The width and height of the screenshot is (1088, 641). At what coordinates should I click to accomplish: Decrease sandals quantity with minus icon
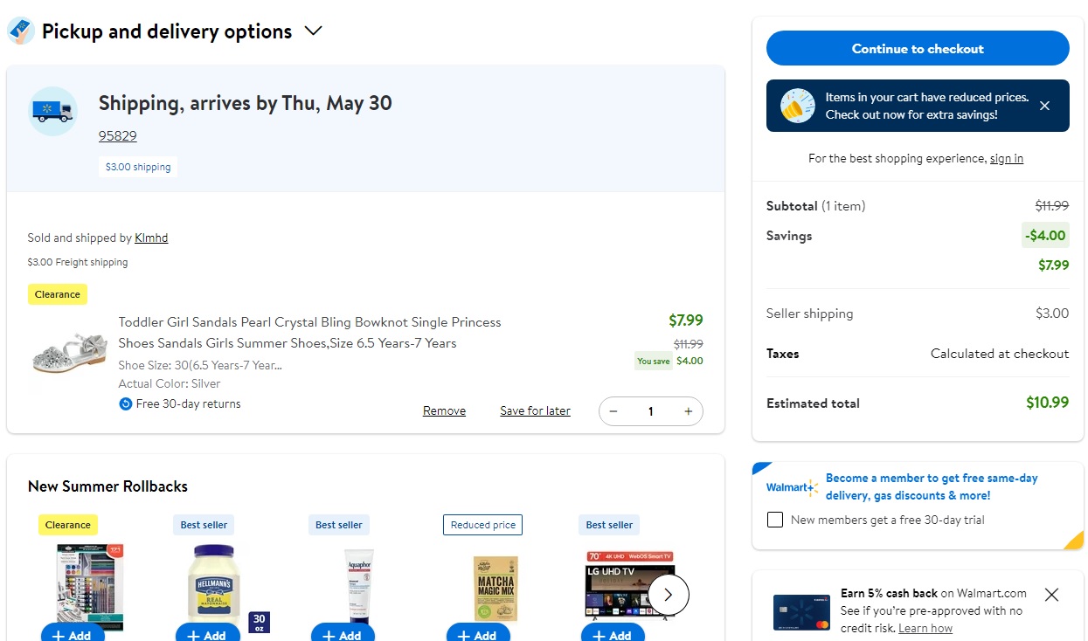point(613,410)
